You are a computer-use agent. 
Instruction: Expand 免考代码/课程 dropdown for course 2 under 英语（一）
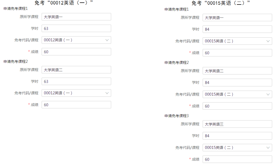point(76,93)
